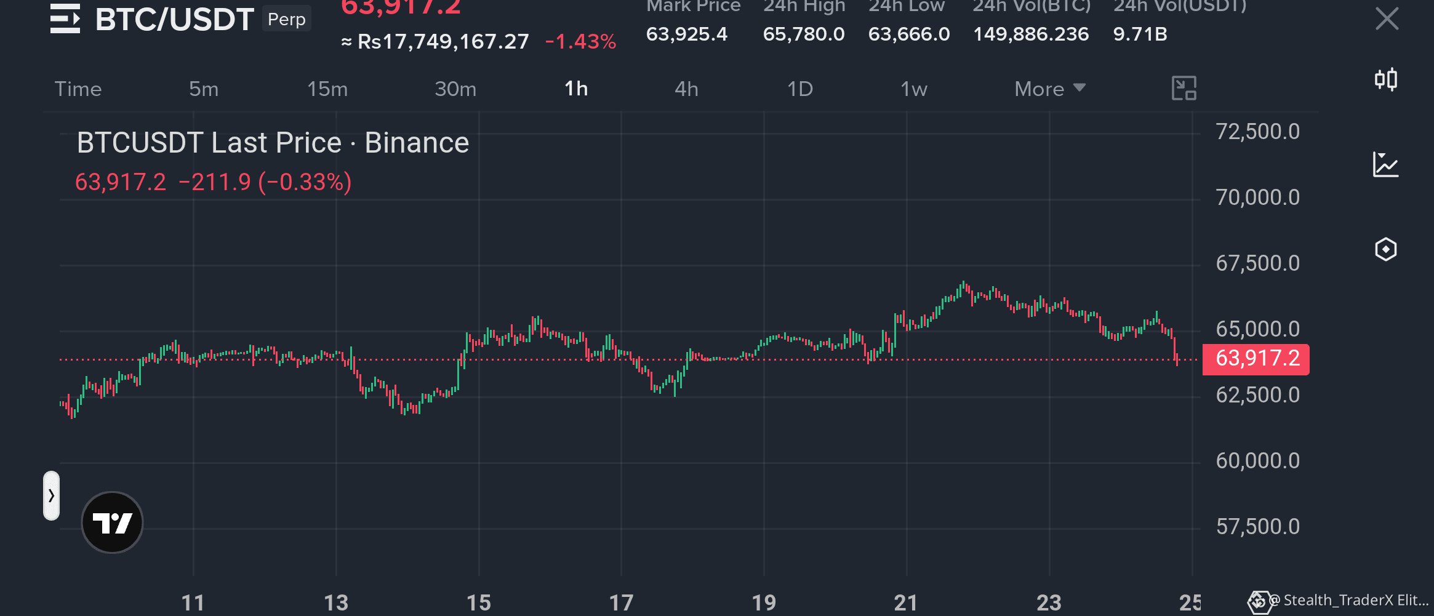Switch to the 1D interval
The image size is (1434, 616).
click(800, 89)
